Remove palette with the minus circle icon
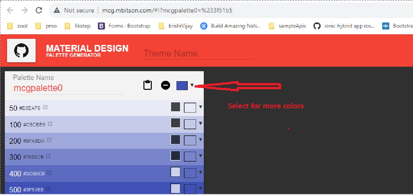Screen dimensions: 413x195 point(166,85)
